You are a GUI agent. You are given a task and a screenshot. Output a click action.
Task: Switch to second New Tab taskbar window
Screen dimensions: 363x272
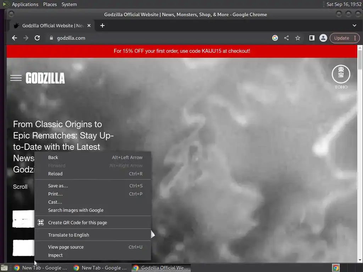click(100, 268)
